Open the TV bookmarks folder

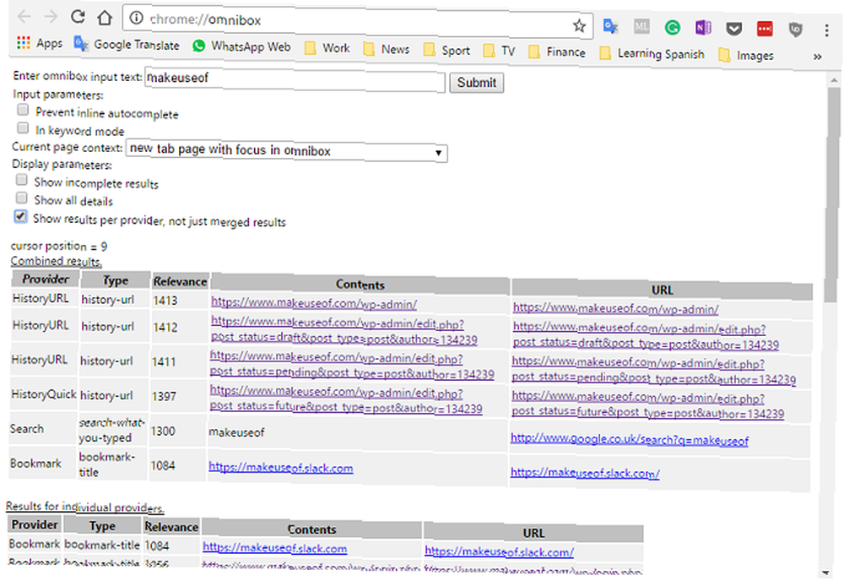coord(499,52)
